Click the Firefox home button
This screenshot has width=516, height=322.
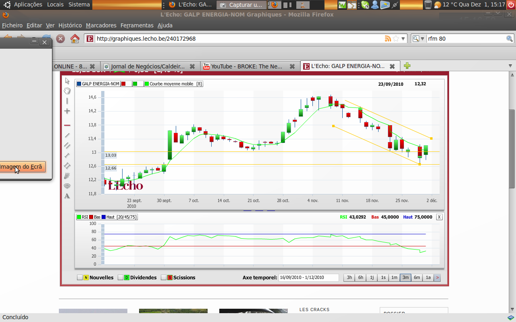coord(75,39)
